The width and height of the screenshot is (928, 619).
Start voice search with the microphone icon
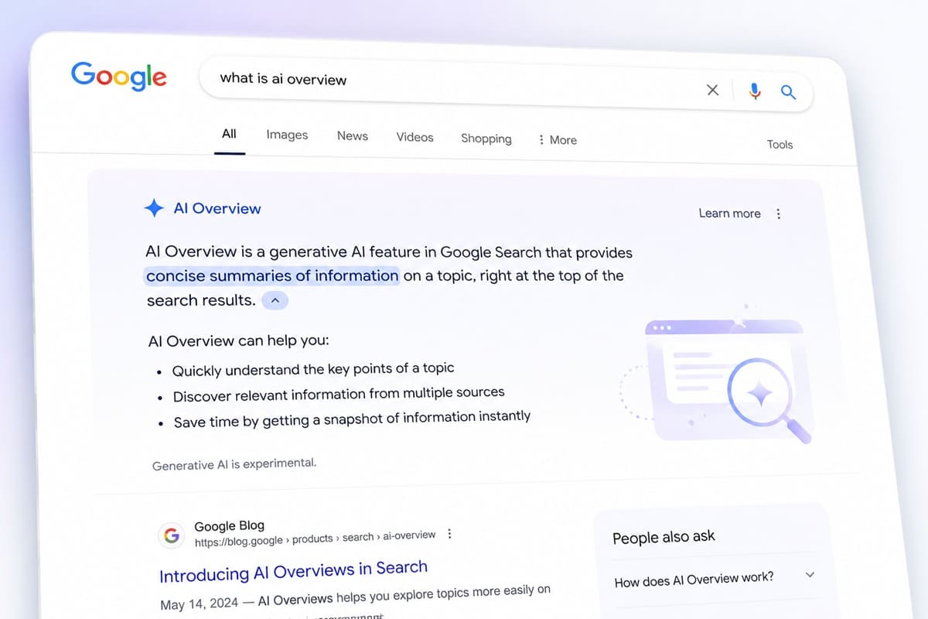click(x=755, y=91)
